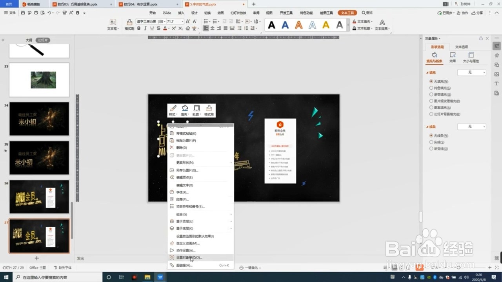
Task: Select the black text art style A
Action: [271, 25]
